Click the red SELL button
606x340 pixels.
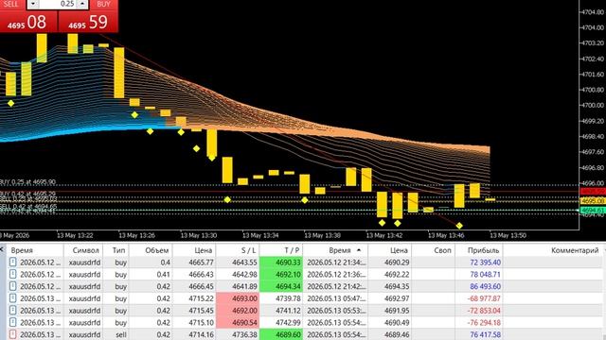[x=12, y=4]
